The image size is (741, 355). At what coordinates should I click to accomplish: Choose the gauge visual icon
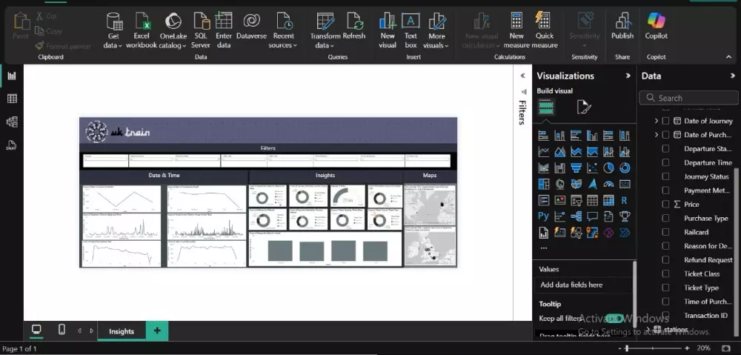[608, 184]
